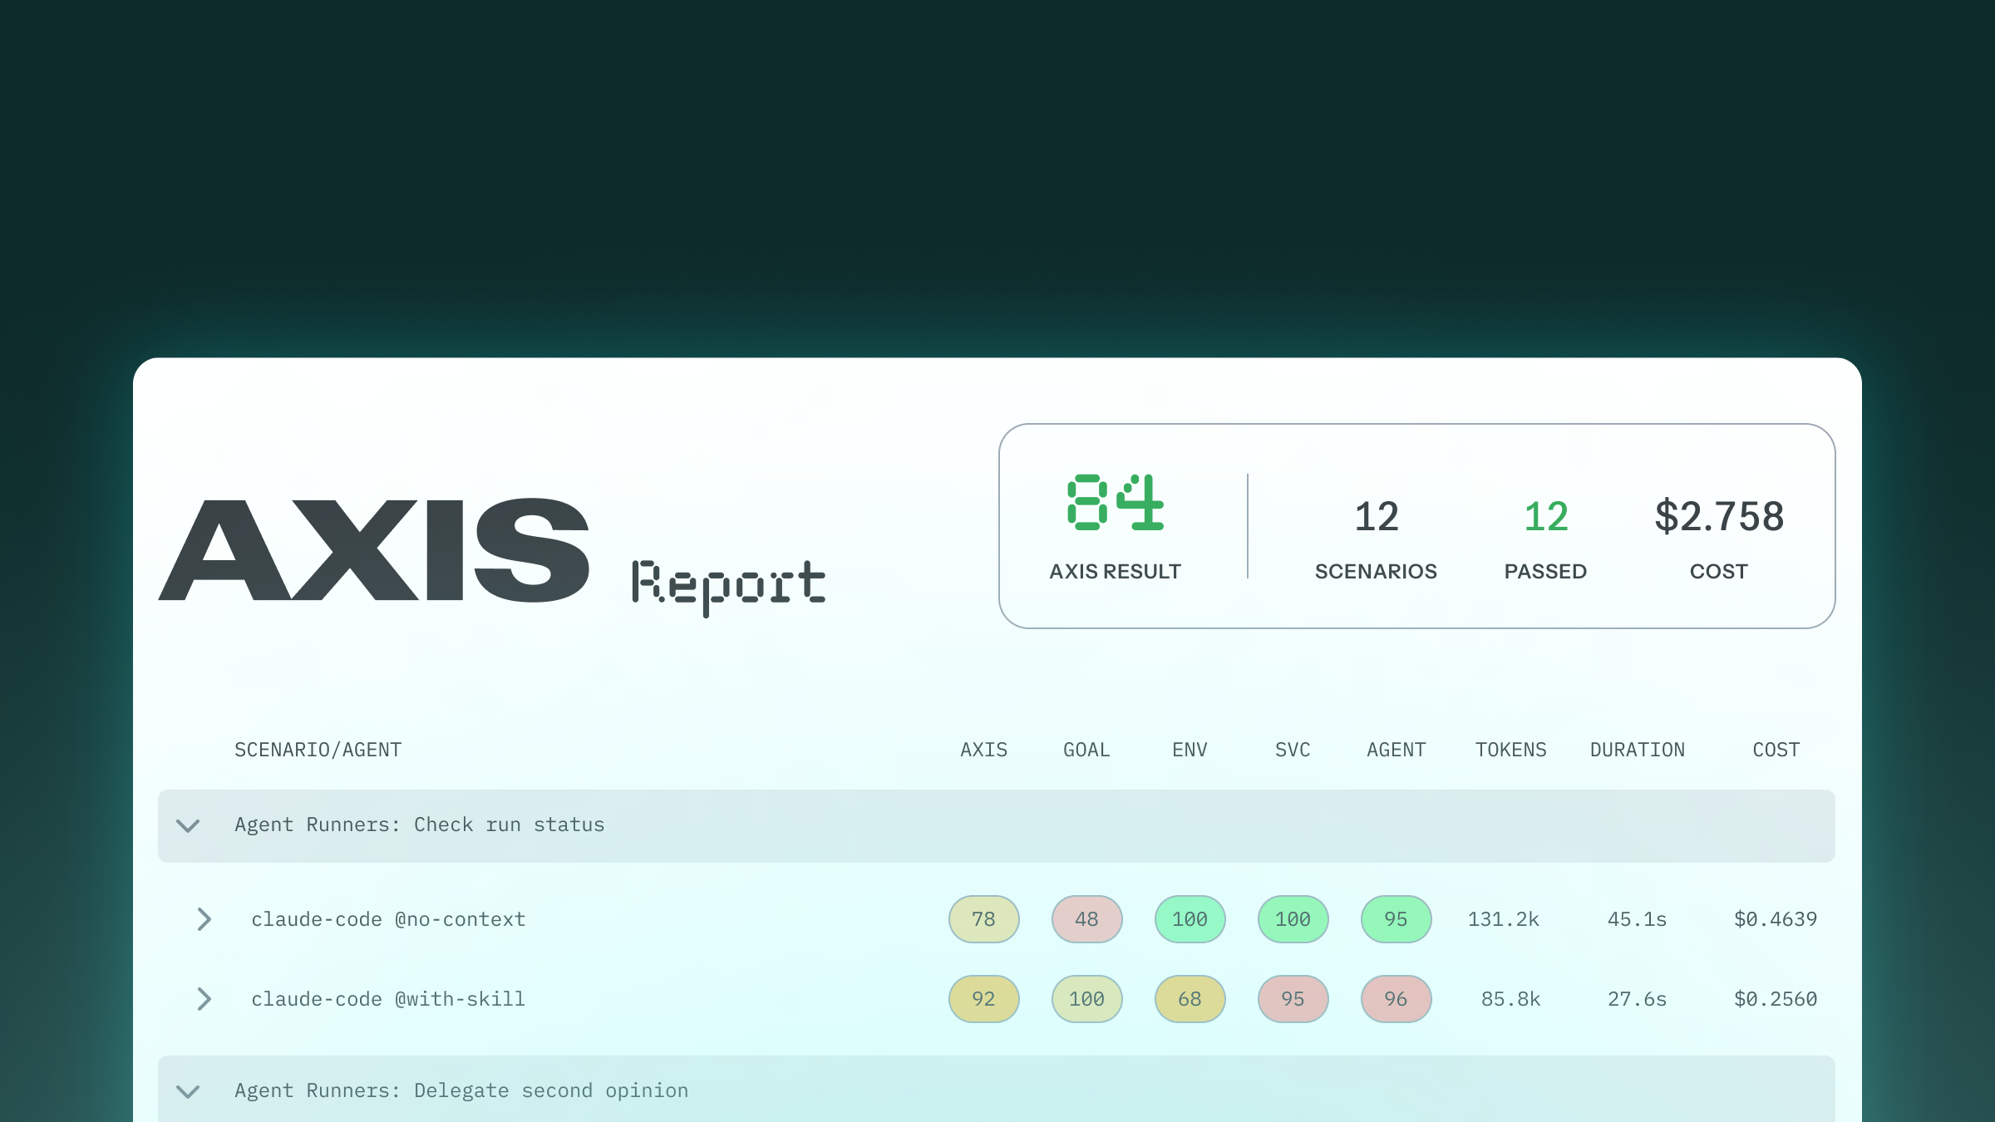Viewport: 1995px width, 1122px height.
Task: Click the $2.758 total cost figure
Action: pyautogui.click(x=1719, y=516)
